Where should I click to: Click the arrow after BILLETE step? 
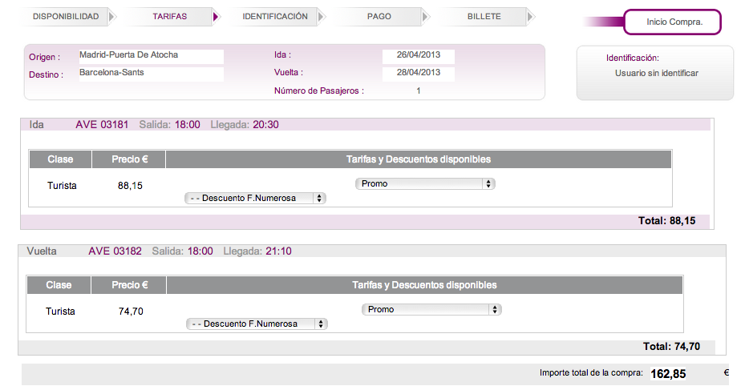530,17
